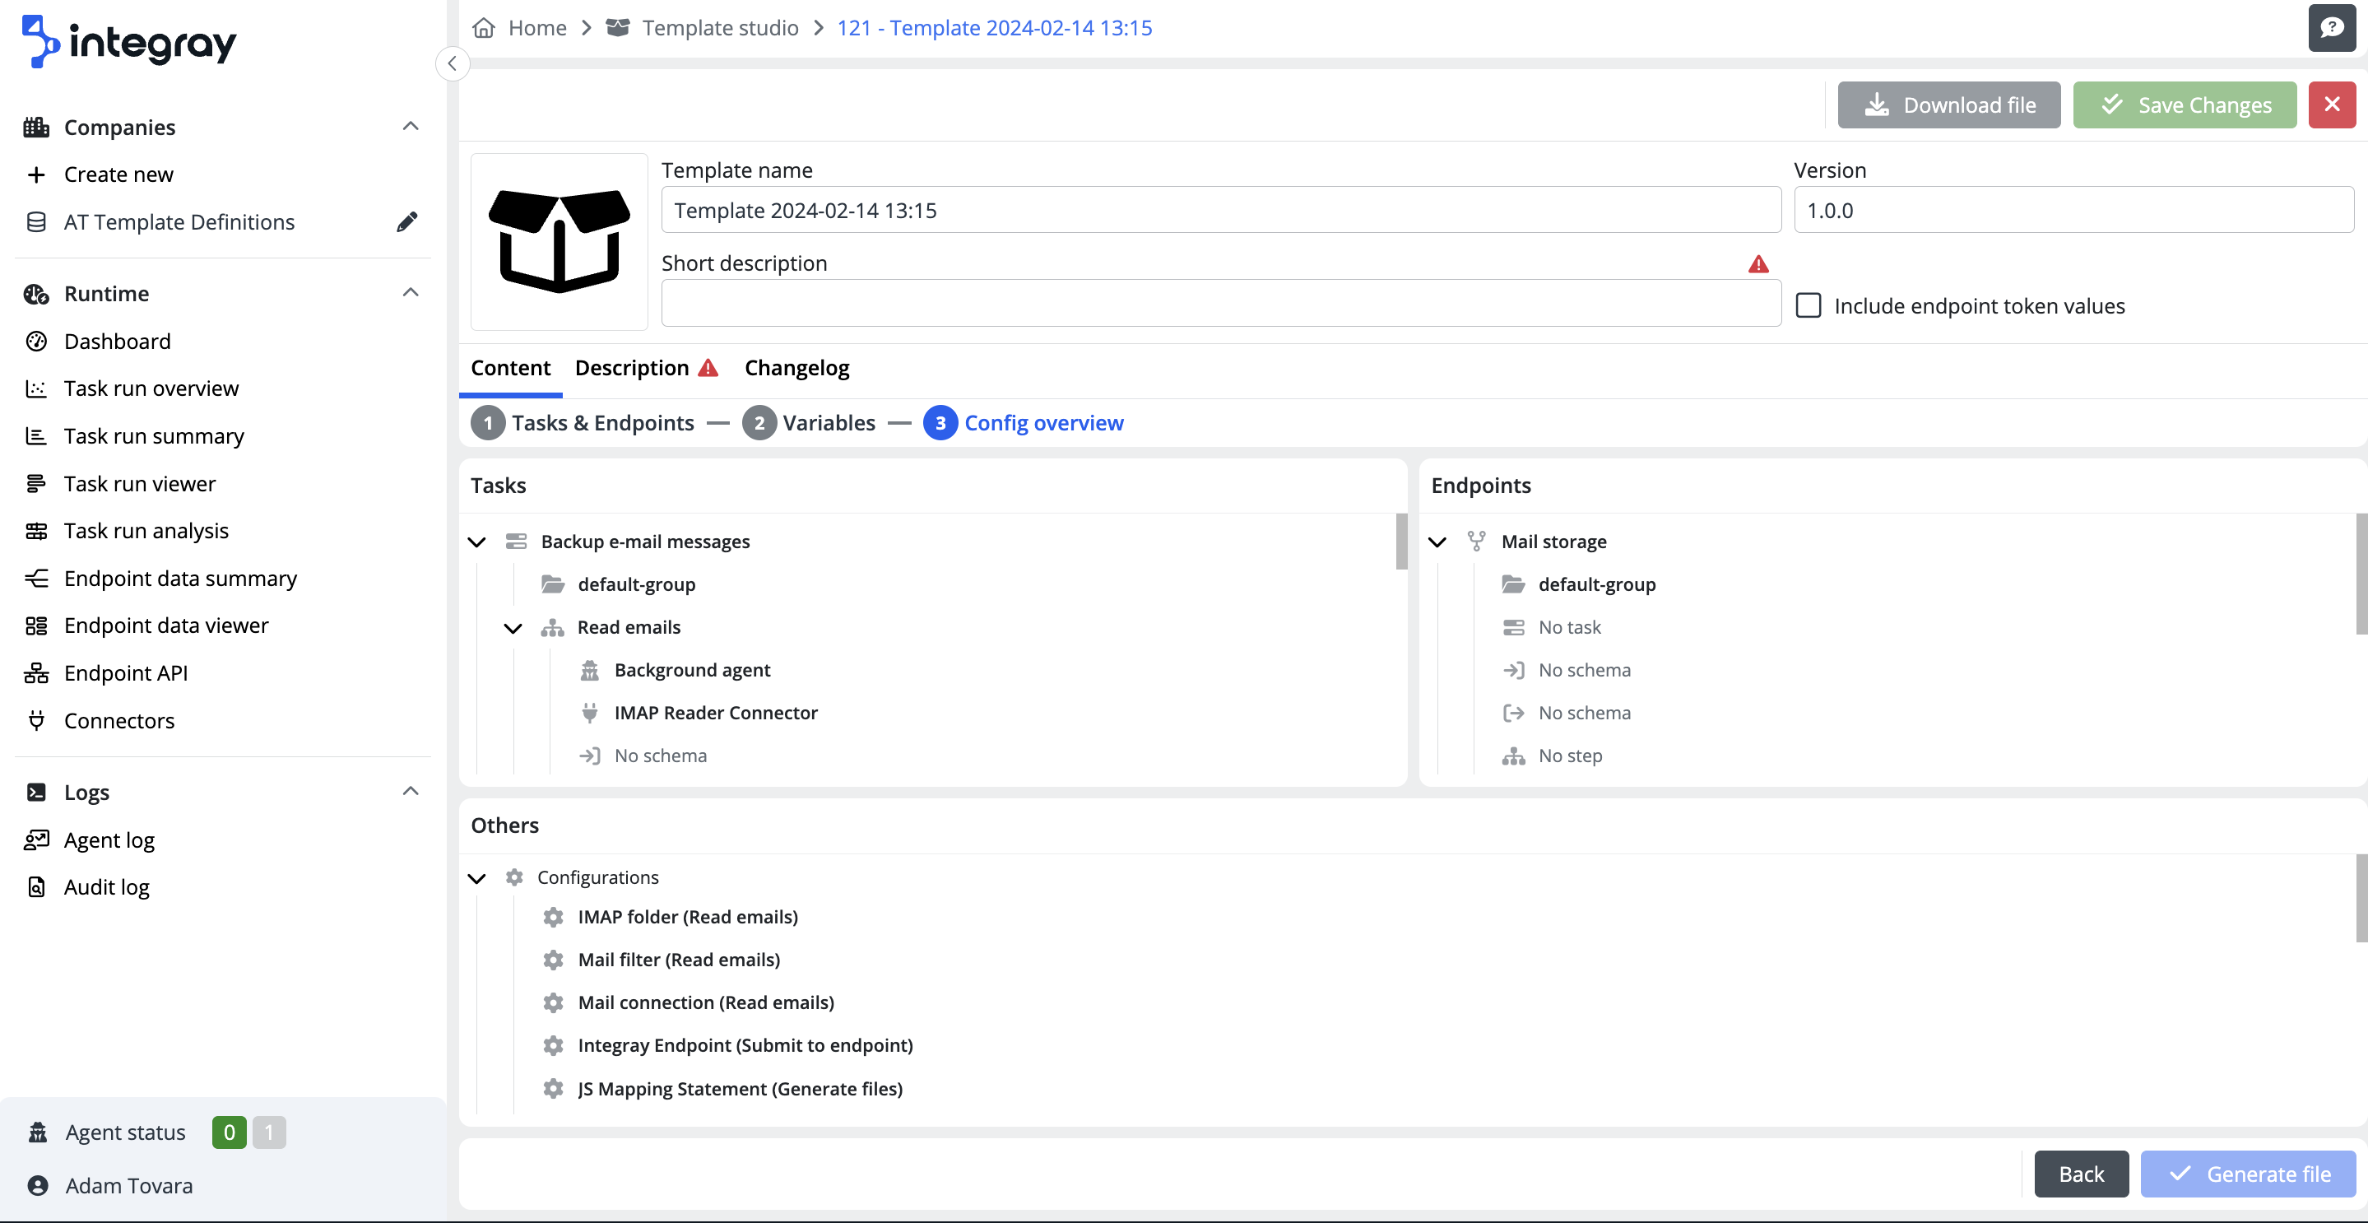Image resolution: width=2368 pixels, height=1223 pixels.
Task: Click the sidebar collapse arrow button
Action: click(453, 63)
